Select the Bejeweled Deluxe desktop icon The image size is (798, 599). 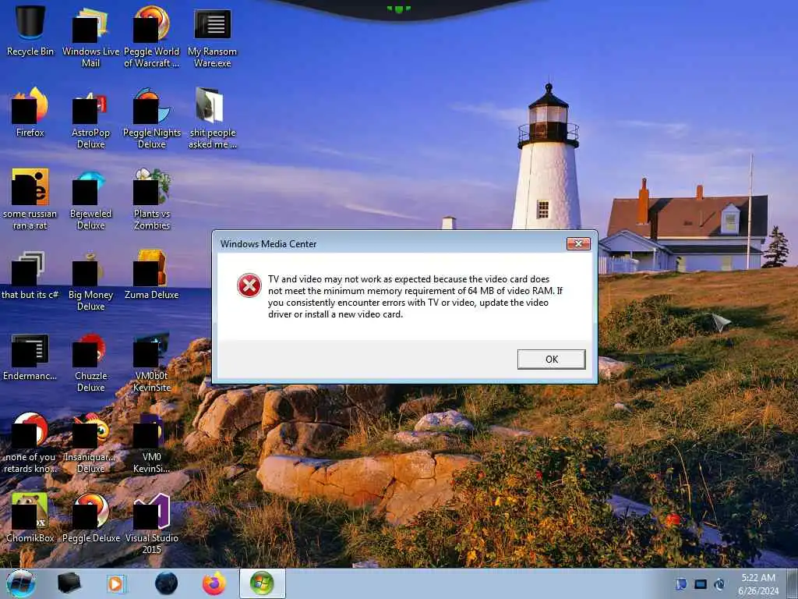point(90,200)
